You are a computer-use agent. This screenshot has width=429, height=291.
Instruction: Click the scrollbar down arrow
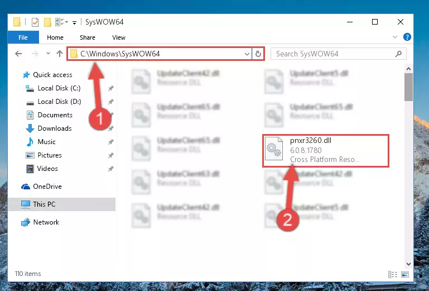click(x=408, y=264)
